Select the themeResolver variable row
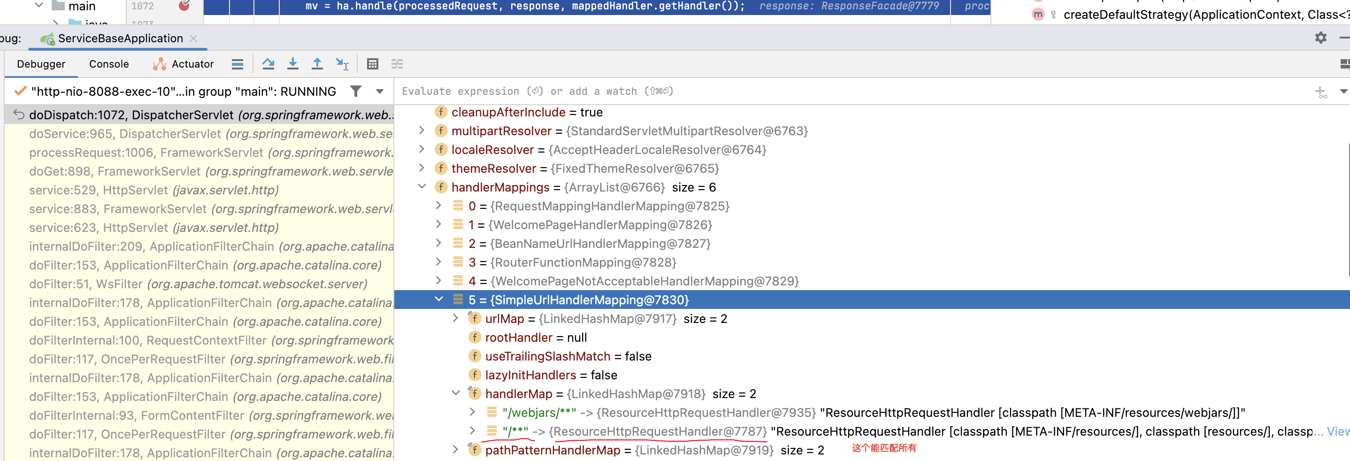The height and width of the screenshot is (461, 1350). click(872, 168)
